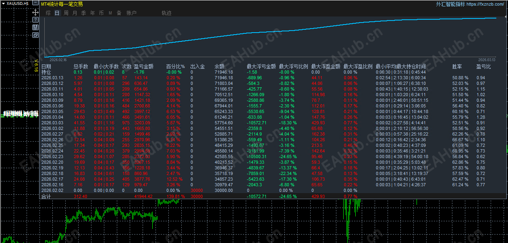Screen dimensions: 508x243
Task: Click the V6.16 version label
Action: click(x=36, y=65)
